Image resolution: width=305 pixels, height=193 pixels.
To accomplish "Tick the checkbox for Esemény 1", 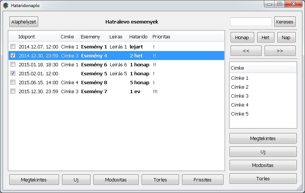I will click(x=13, y=47).
